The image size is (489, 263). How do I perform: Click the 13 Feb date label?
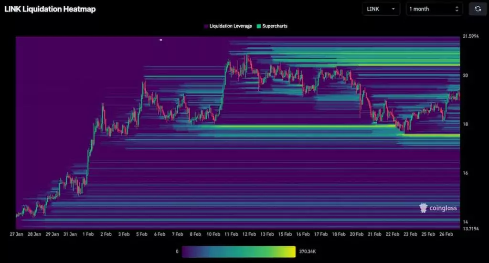point(267,234)
